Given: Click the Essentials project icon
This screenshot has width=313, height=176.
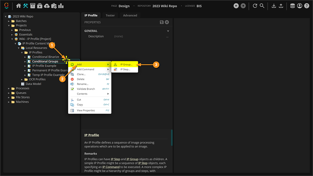Looking at the screenshot, I should [x=16, y=34].
